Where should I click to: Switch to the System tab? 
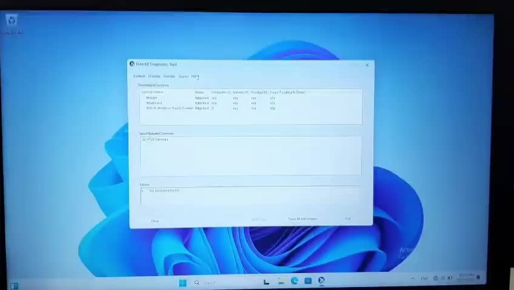click(139, 76)
